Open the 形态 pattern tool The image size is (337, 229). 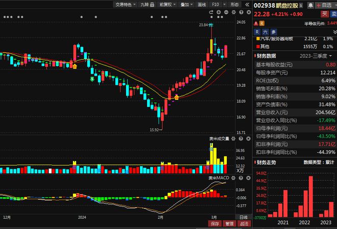coord(234,5)
